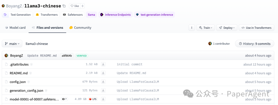Select the Inference Endpoints tag
Screen dimensions: 278x105
pyautogui.click(x=115, y=15)
